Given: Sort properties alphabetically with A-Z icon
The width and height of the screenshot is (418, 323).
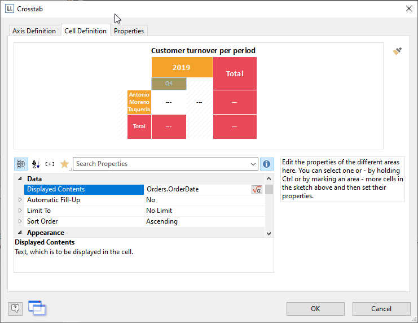Looking at the screenshot, I should (36, 164).
